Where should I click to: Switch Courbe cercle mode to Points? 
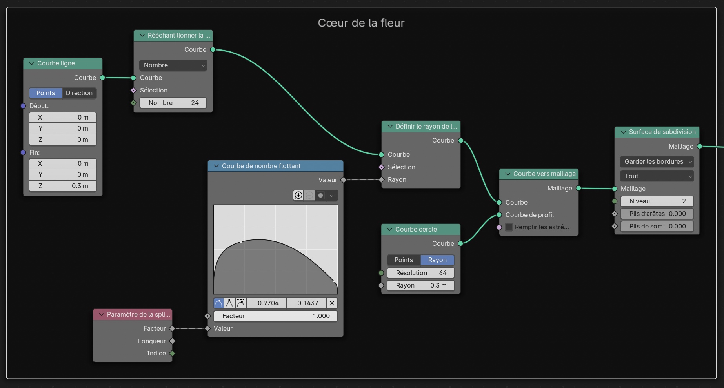404,260
